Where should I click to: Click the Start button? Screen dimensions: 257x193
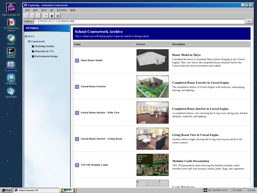6,190
